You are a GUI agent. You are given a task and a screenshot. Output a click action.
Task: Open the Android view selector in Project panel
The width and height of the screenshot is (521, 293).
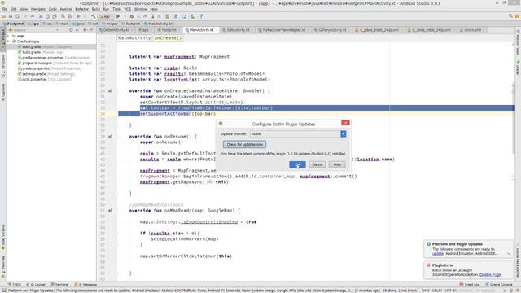[33, 30]
